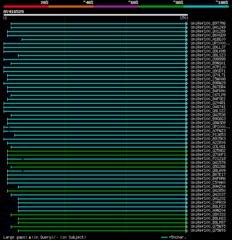Click the cyan ~100% legend segment

(x=206, y=7)
